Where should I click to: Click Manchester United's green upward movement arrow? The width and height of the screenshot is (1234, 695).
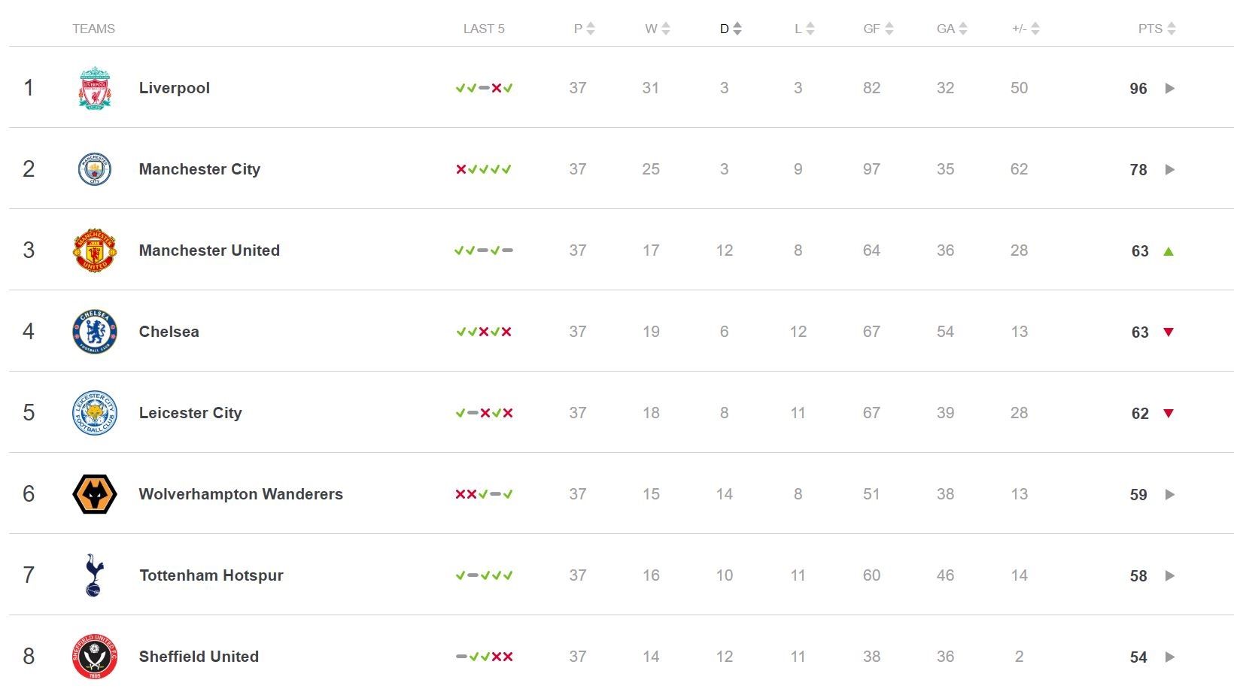pyautogui.click(x=1169, y=251)
